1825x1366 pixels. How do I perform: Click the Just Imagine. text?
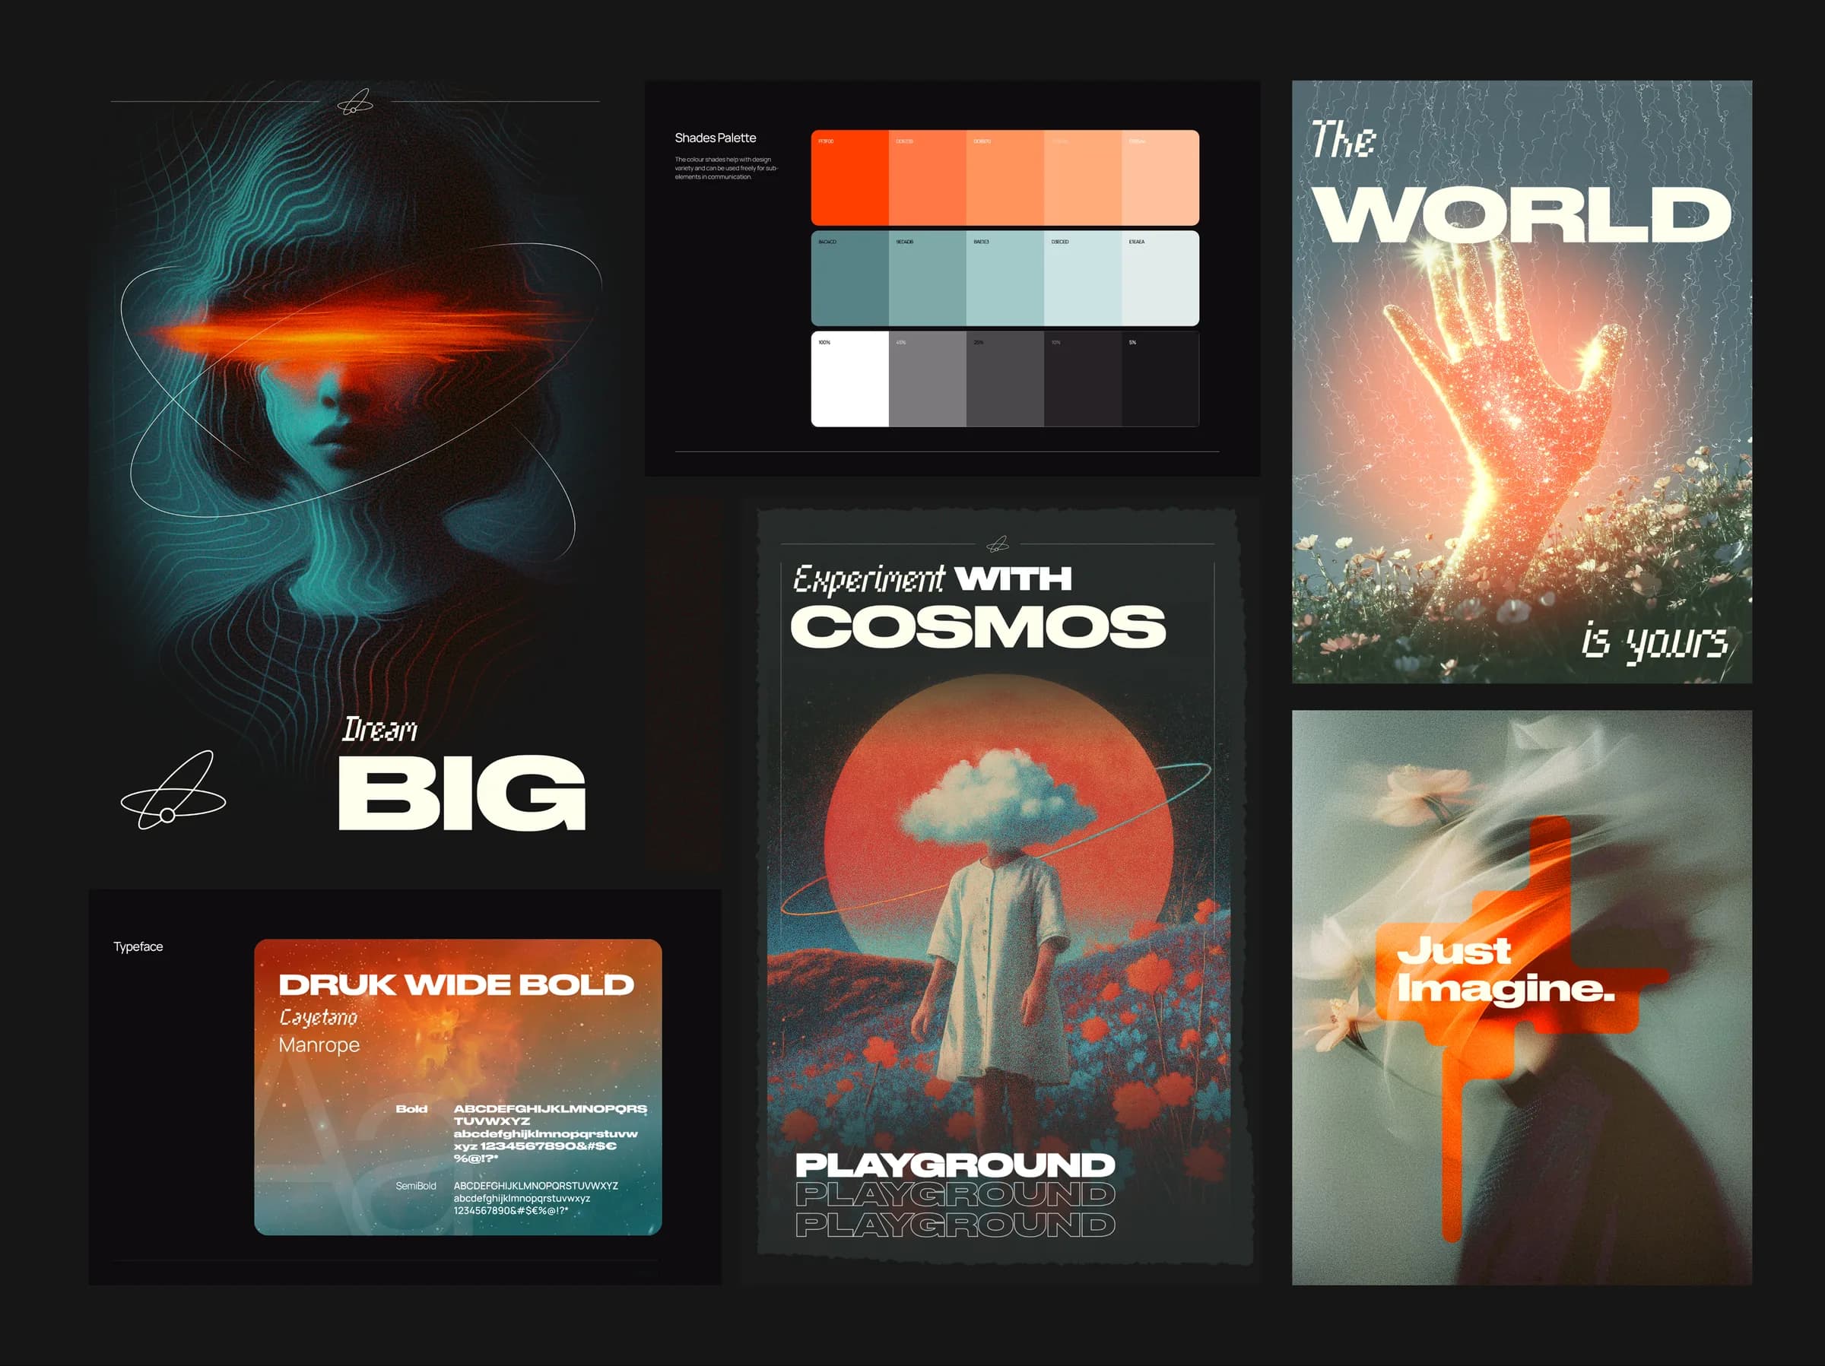(x=1505, y=969)
